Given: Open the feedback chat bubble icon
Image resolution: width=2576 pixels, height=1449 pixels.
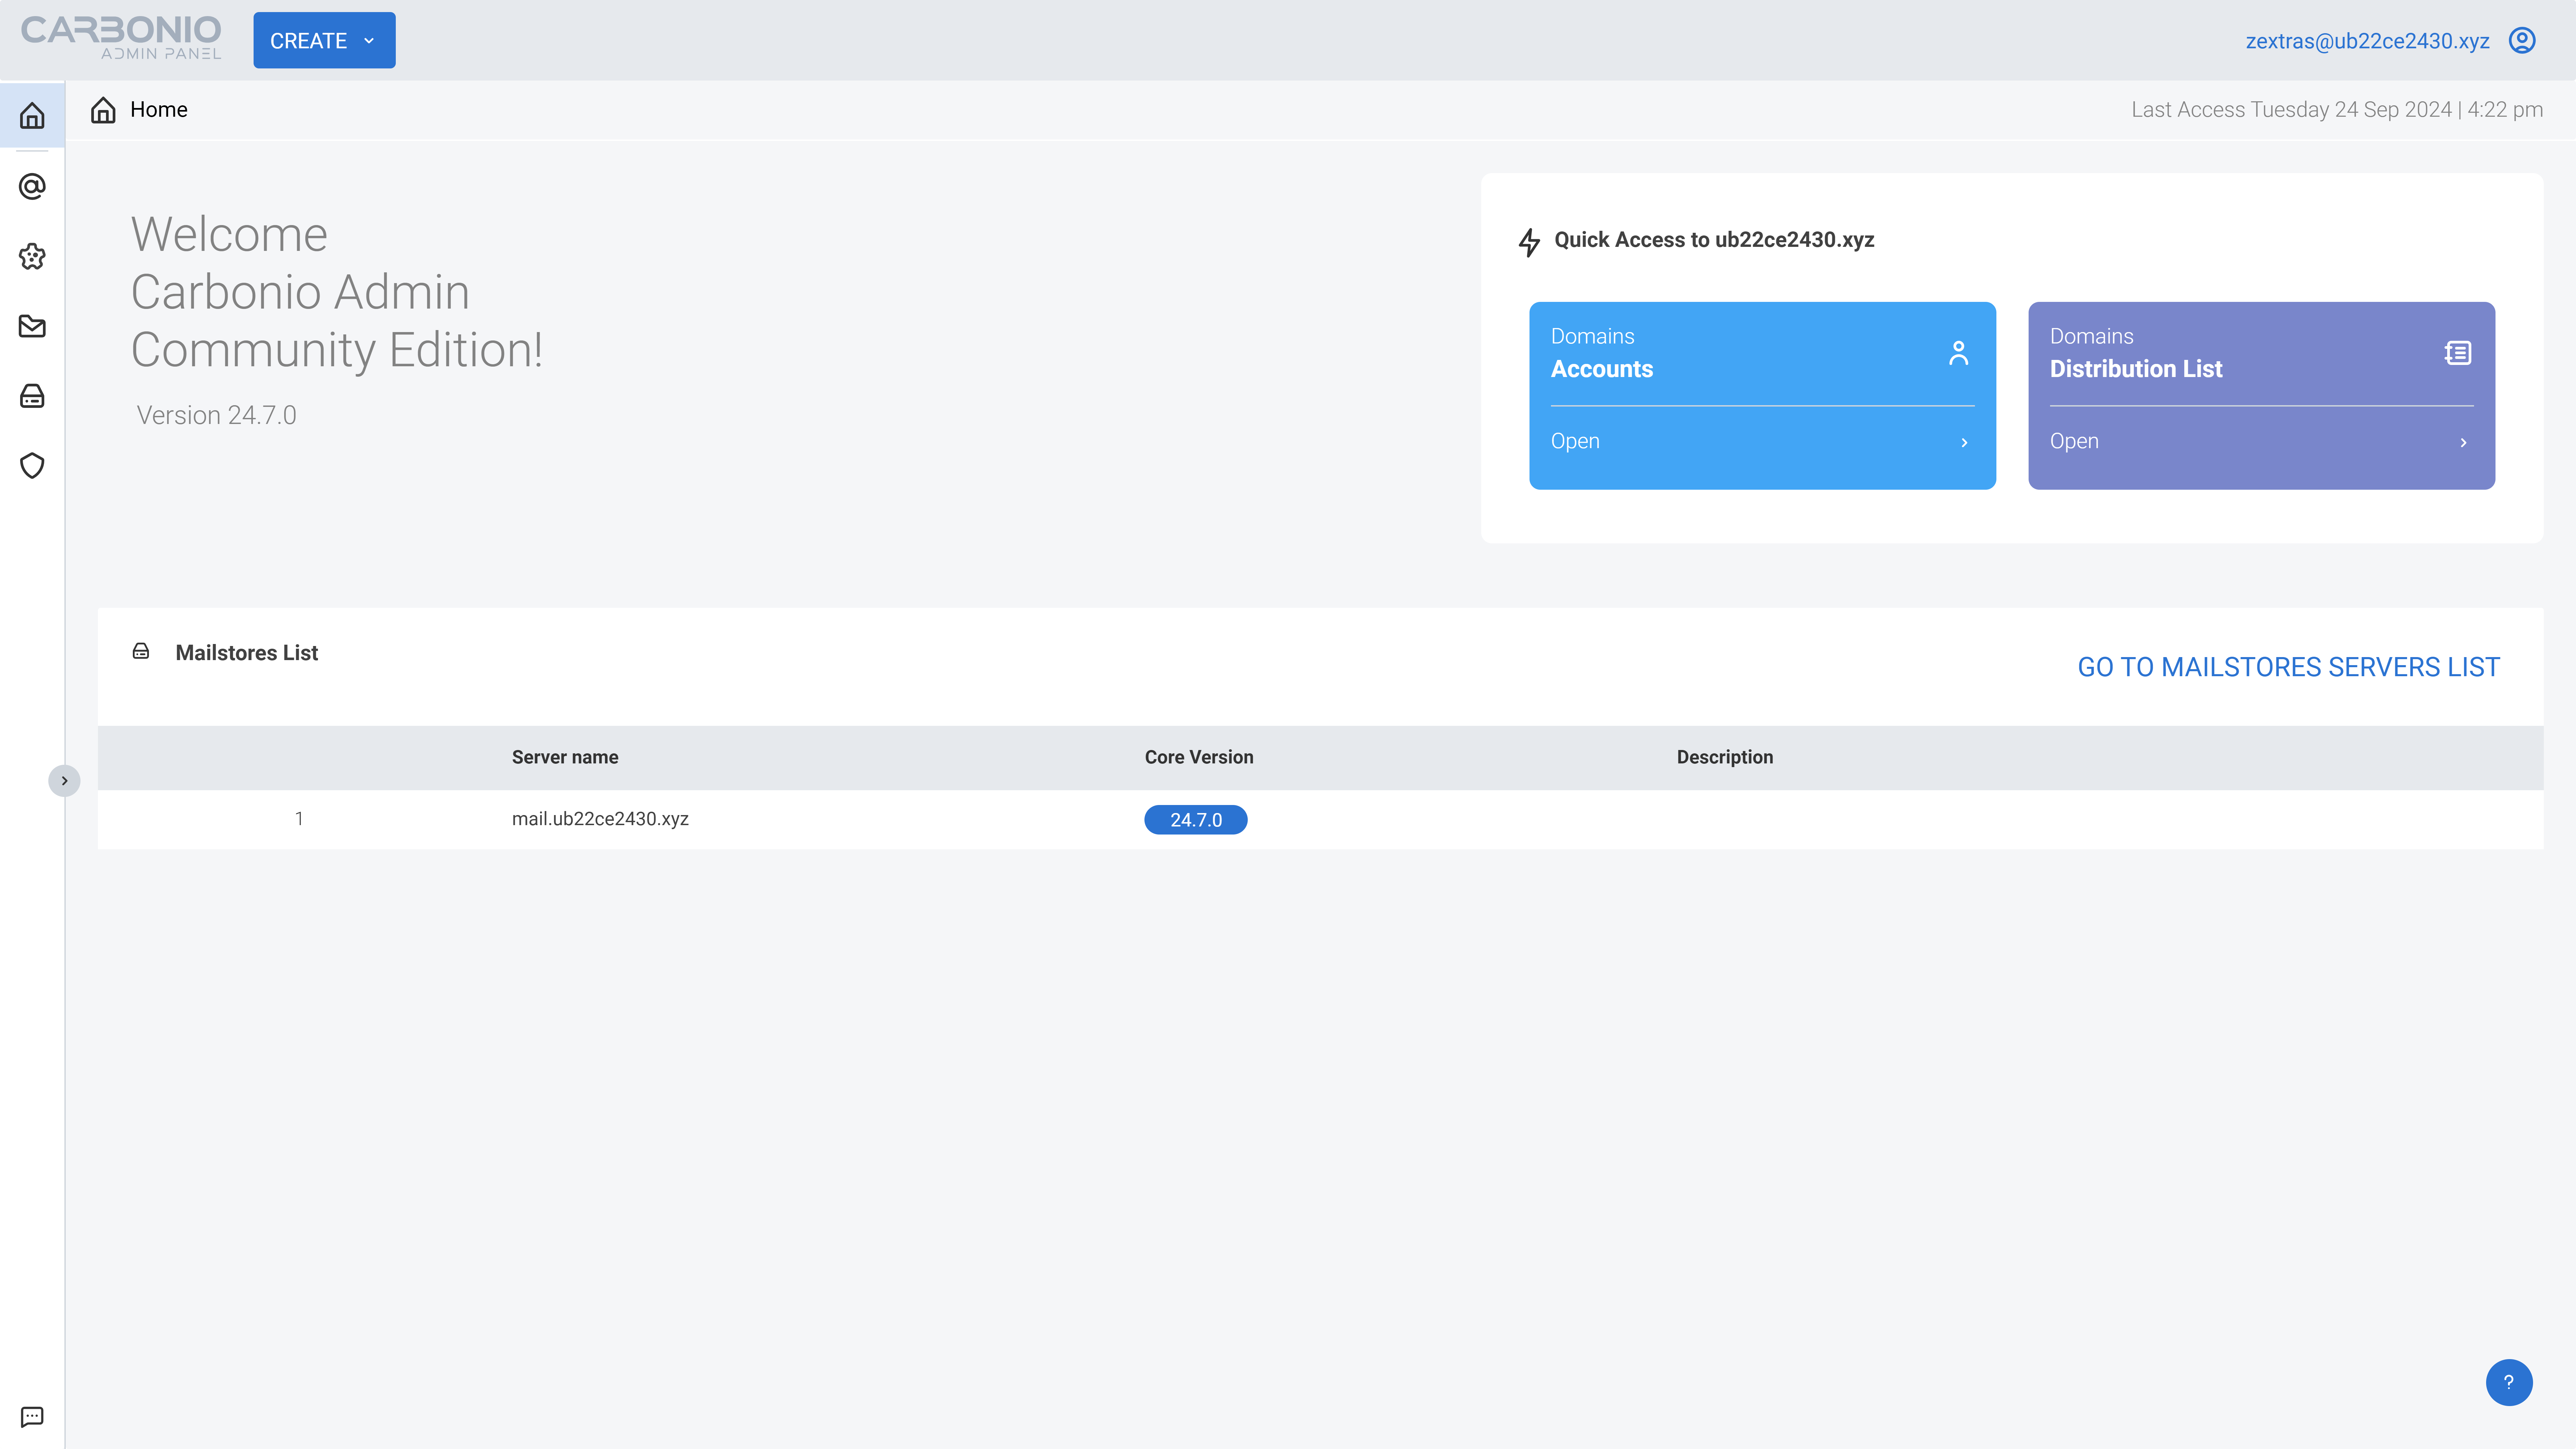Looking at the screenshot, I should point(32,1417).
